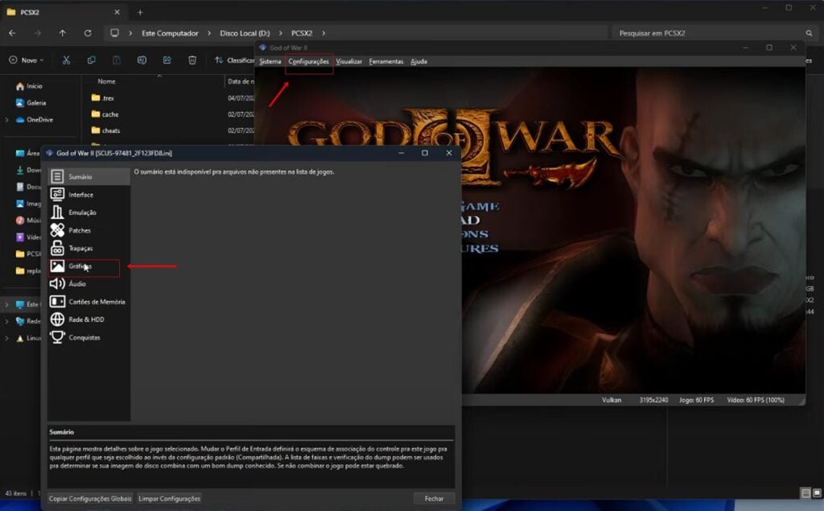Switch Explorer to large icons view
824x511 pixels.
[817, 493]
